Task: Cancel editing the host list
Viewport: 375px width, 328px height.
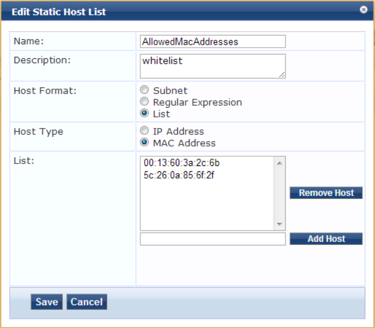Action: coord(86,302)
